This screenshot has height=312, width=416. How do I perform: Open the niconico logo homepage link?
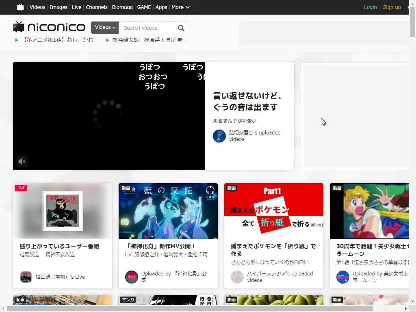pos(49,27)
